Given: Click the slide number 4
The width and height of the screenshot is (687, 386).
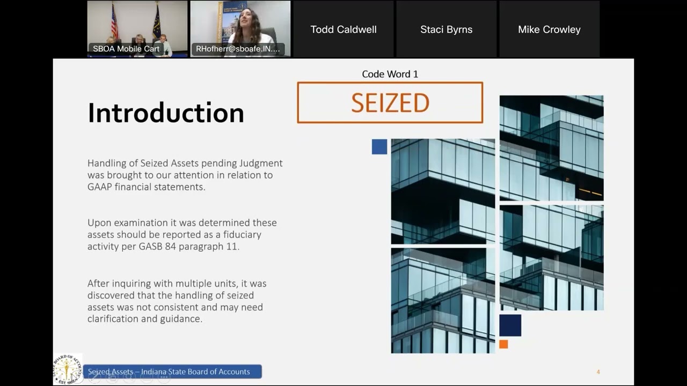Looking at the screenshot, I should 598,372.
